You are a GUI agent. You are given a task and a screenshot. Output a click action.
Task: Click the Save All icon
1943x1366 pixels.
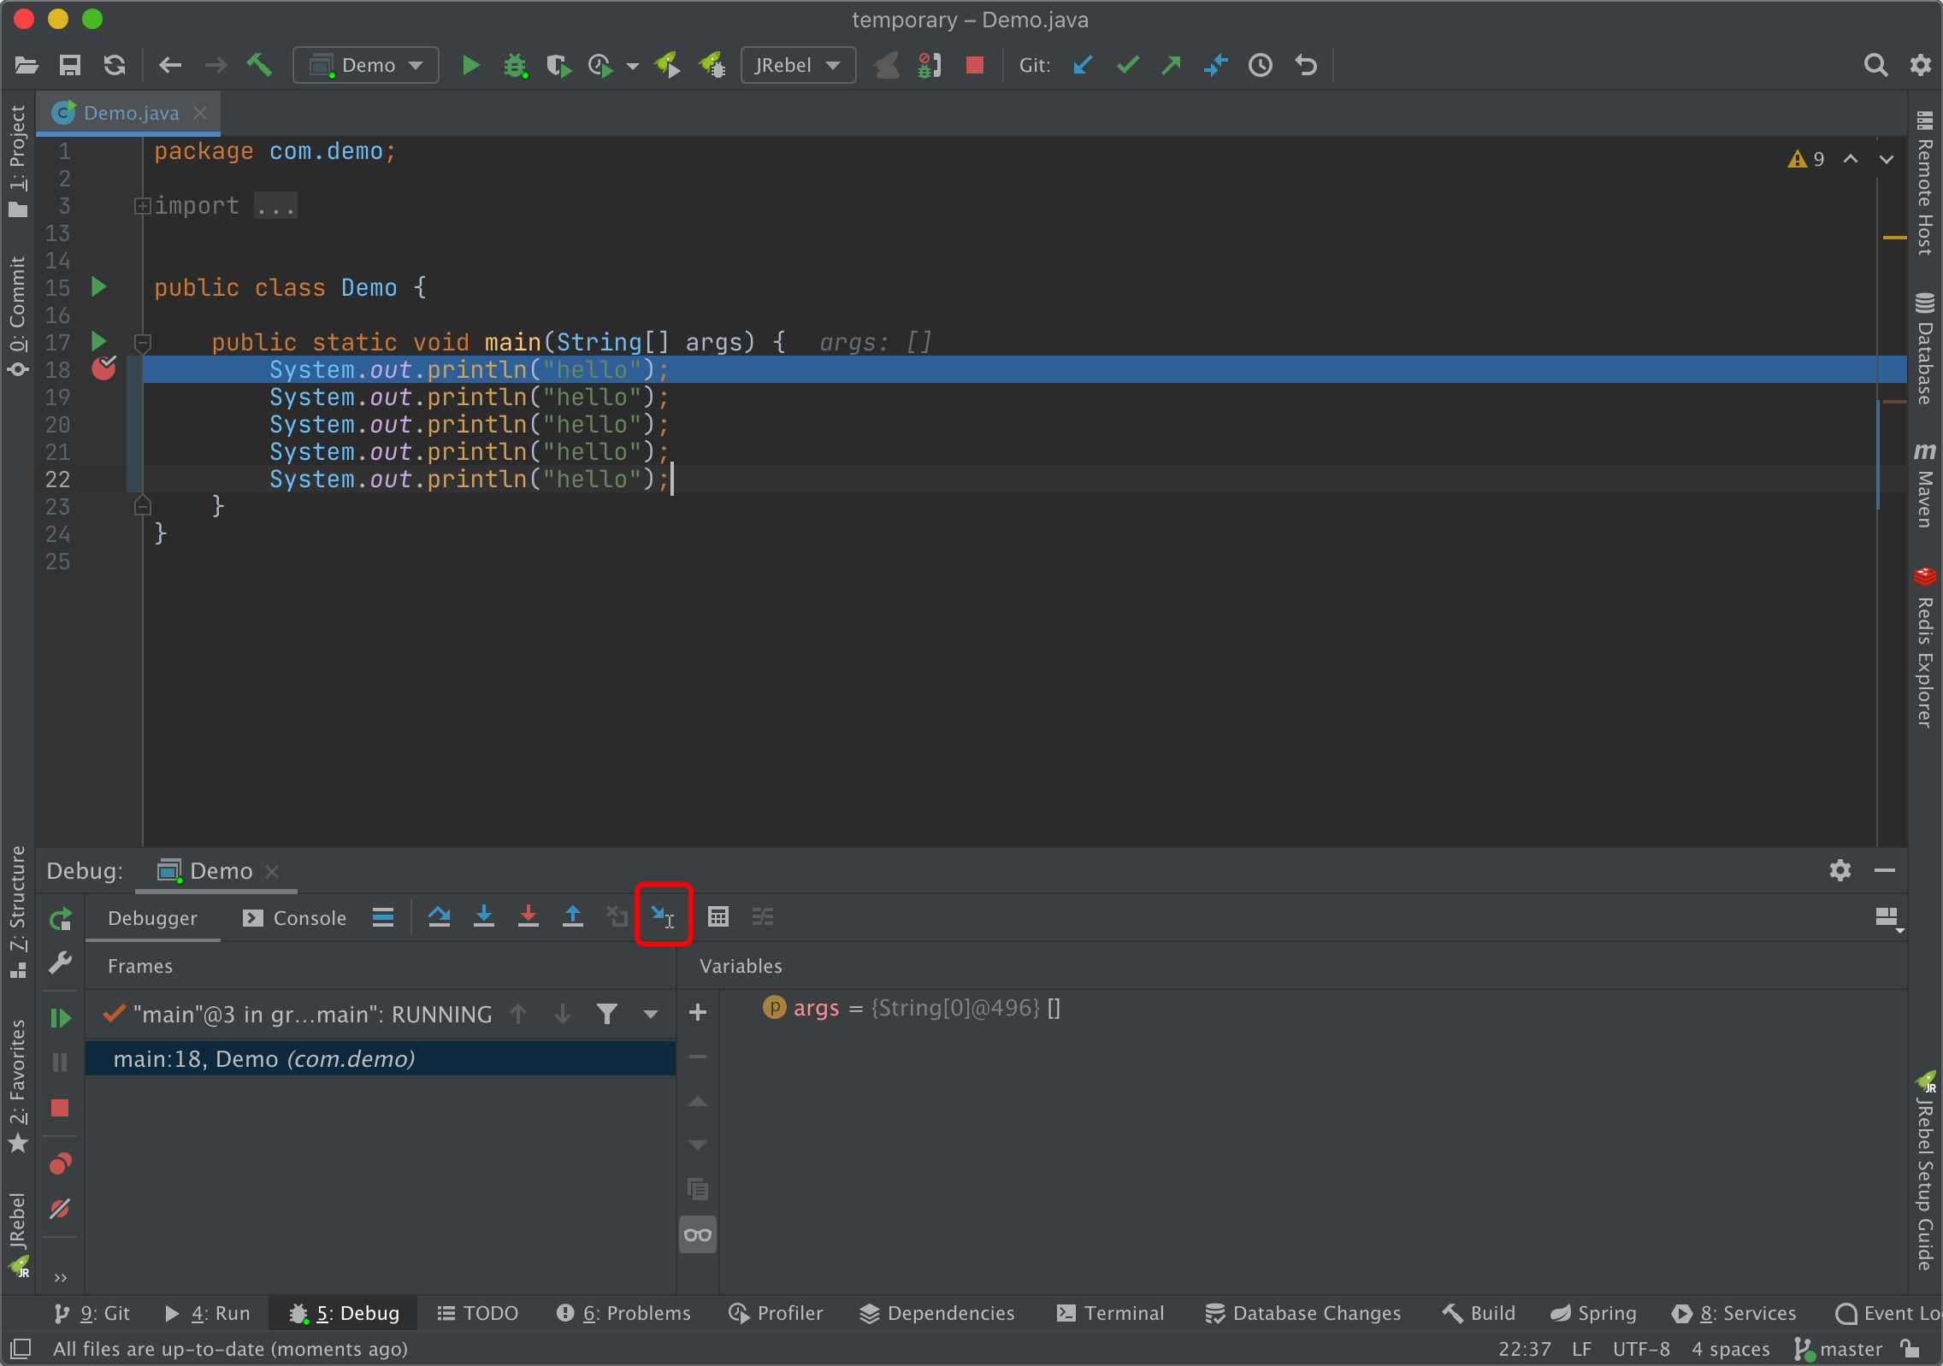[x=70, y=65]
